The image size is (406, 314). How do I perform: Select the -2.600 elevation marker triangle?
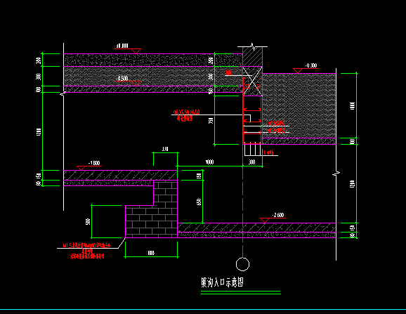point(264,221)
